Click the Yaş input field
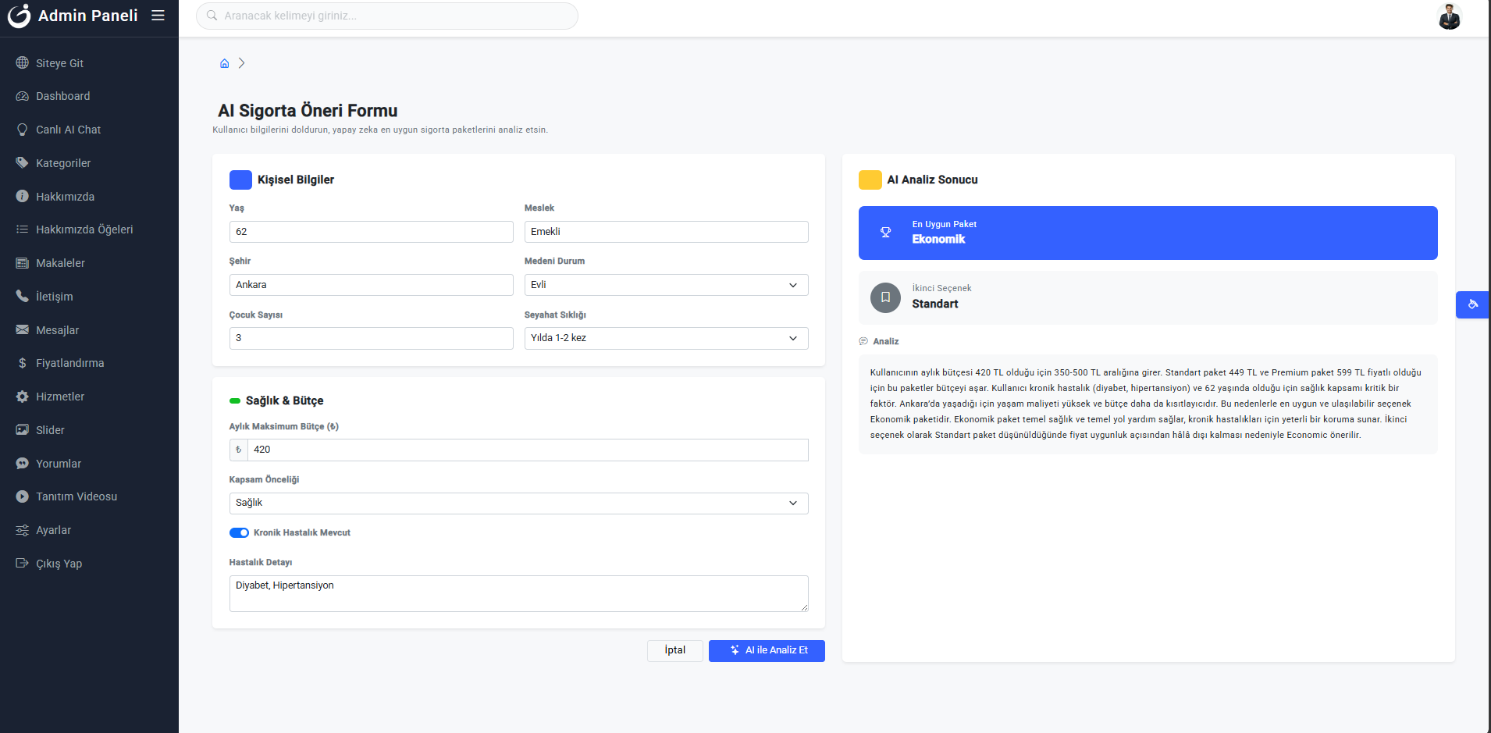 click(x=371, y=232)
